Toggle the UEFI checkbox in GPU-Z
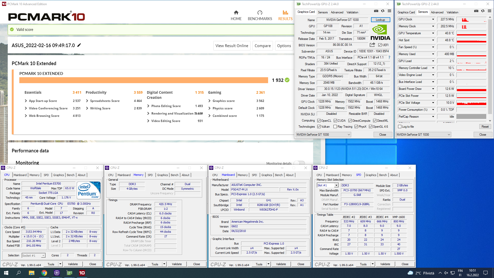The width and height of the screenshot is (494, 278). point(380,45)
